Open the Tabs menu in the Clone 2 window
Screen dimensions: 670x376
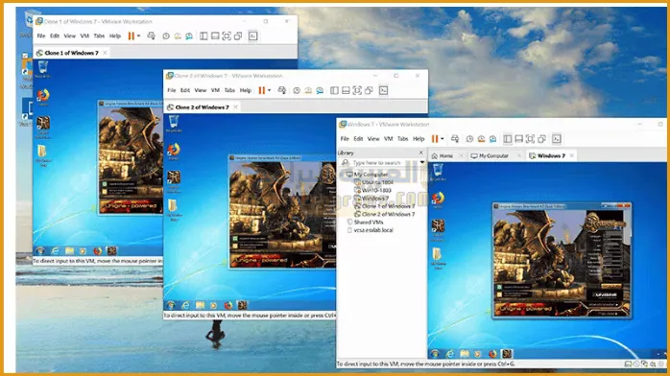coord(229,90)
